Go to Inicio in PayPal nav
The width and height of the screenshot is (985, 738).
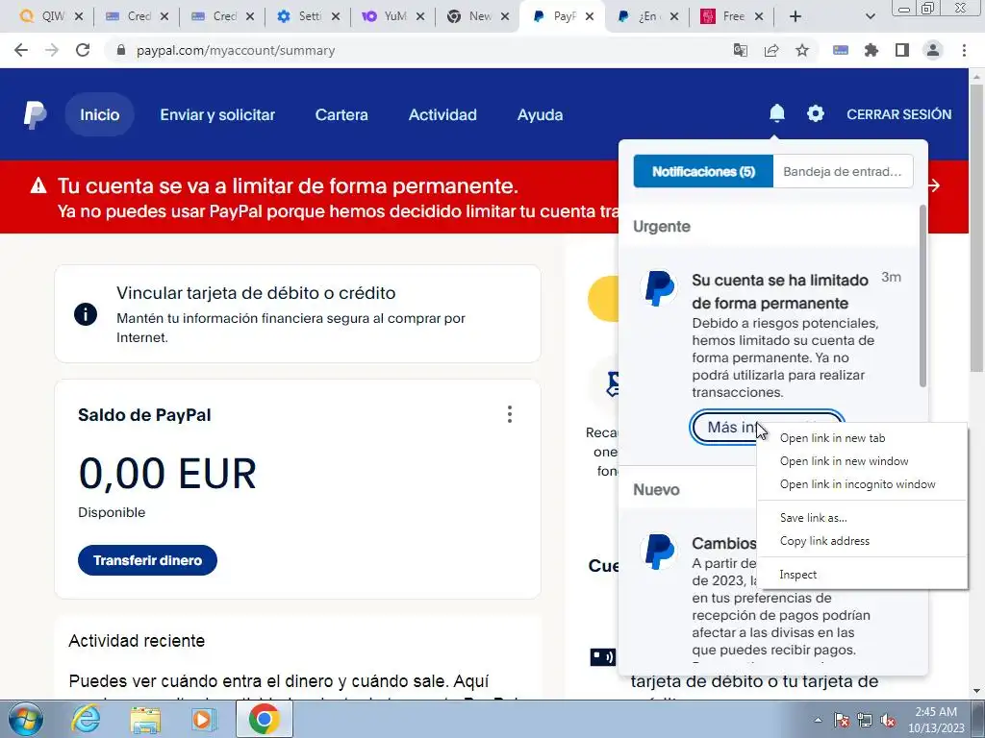pos(99,115)
